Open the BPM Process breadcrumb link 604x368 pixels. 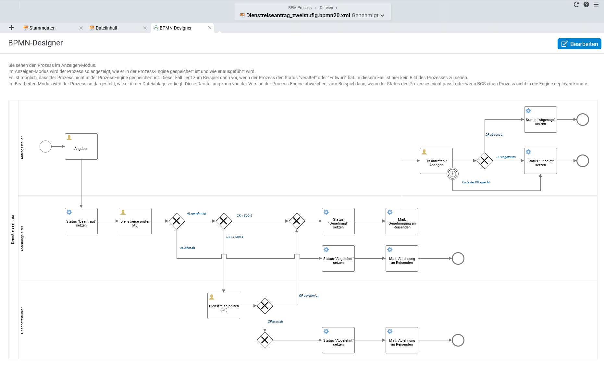(300, 8)
